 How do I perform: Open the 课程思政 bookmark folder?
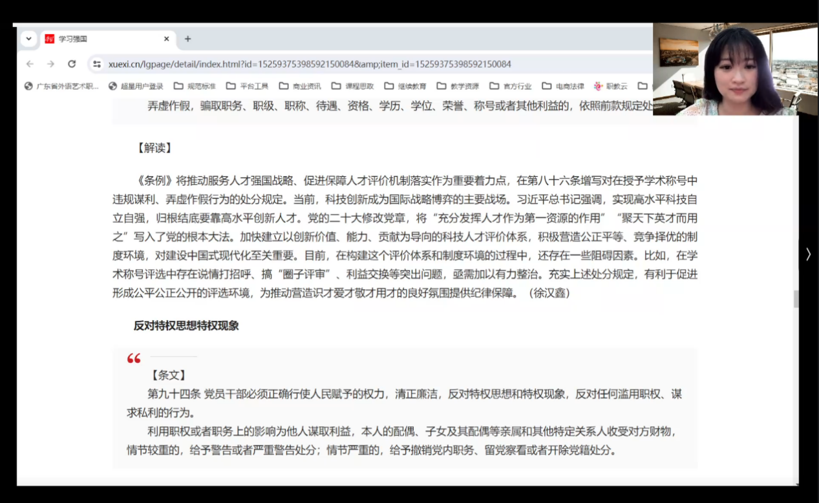[x=352, y=86]
